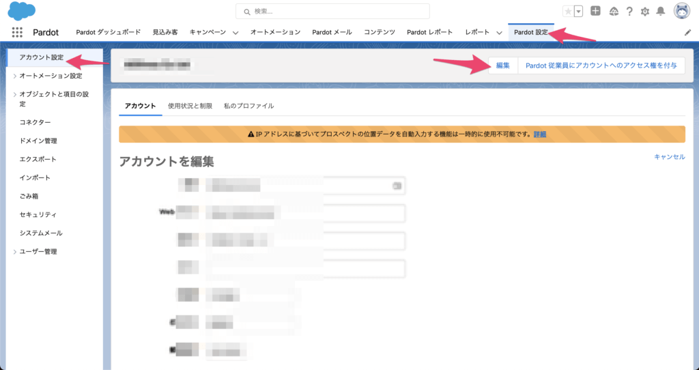
Task: Open the Pardot ダッシュボード tab
Action: [109, 32]
